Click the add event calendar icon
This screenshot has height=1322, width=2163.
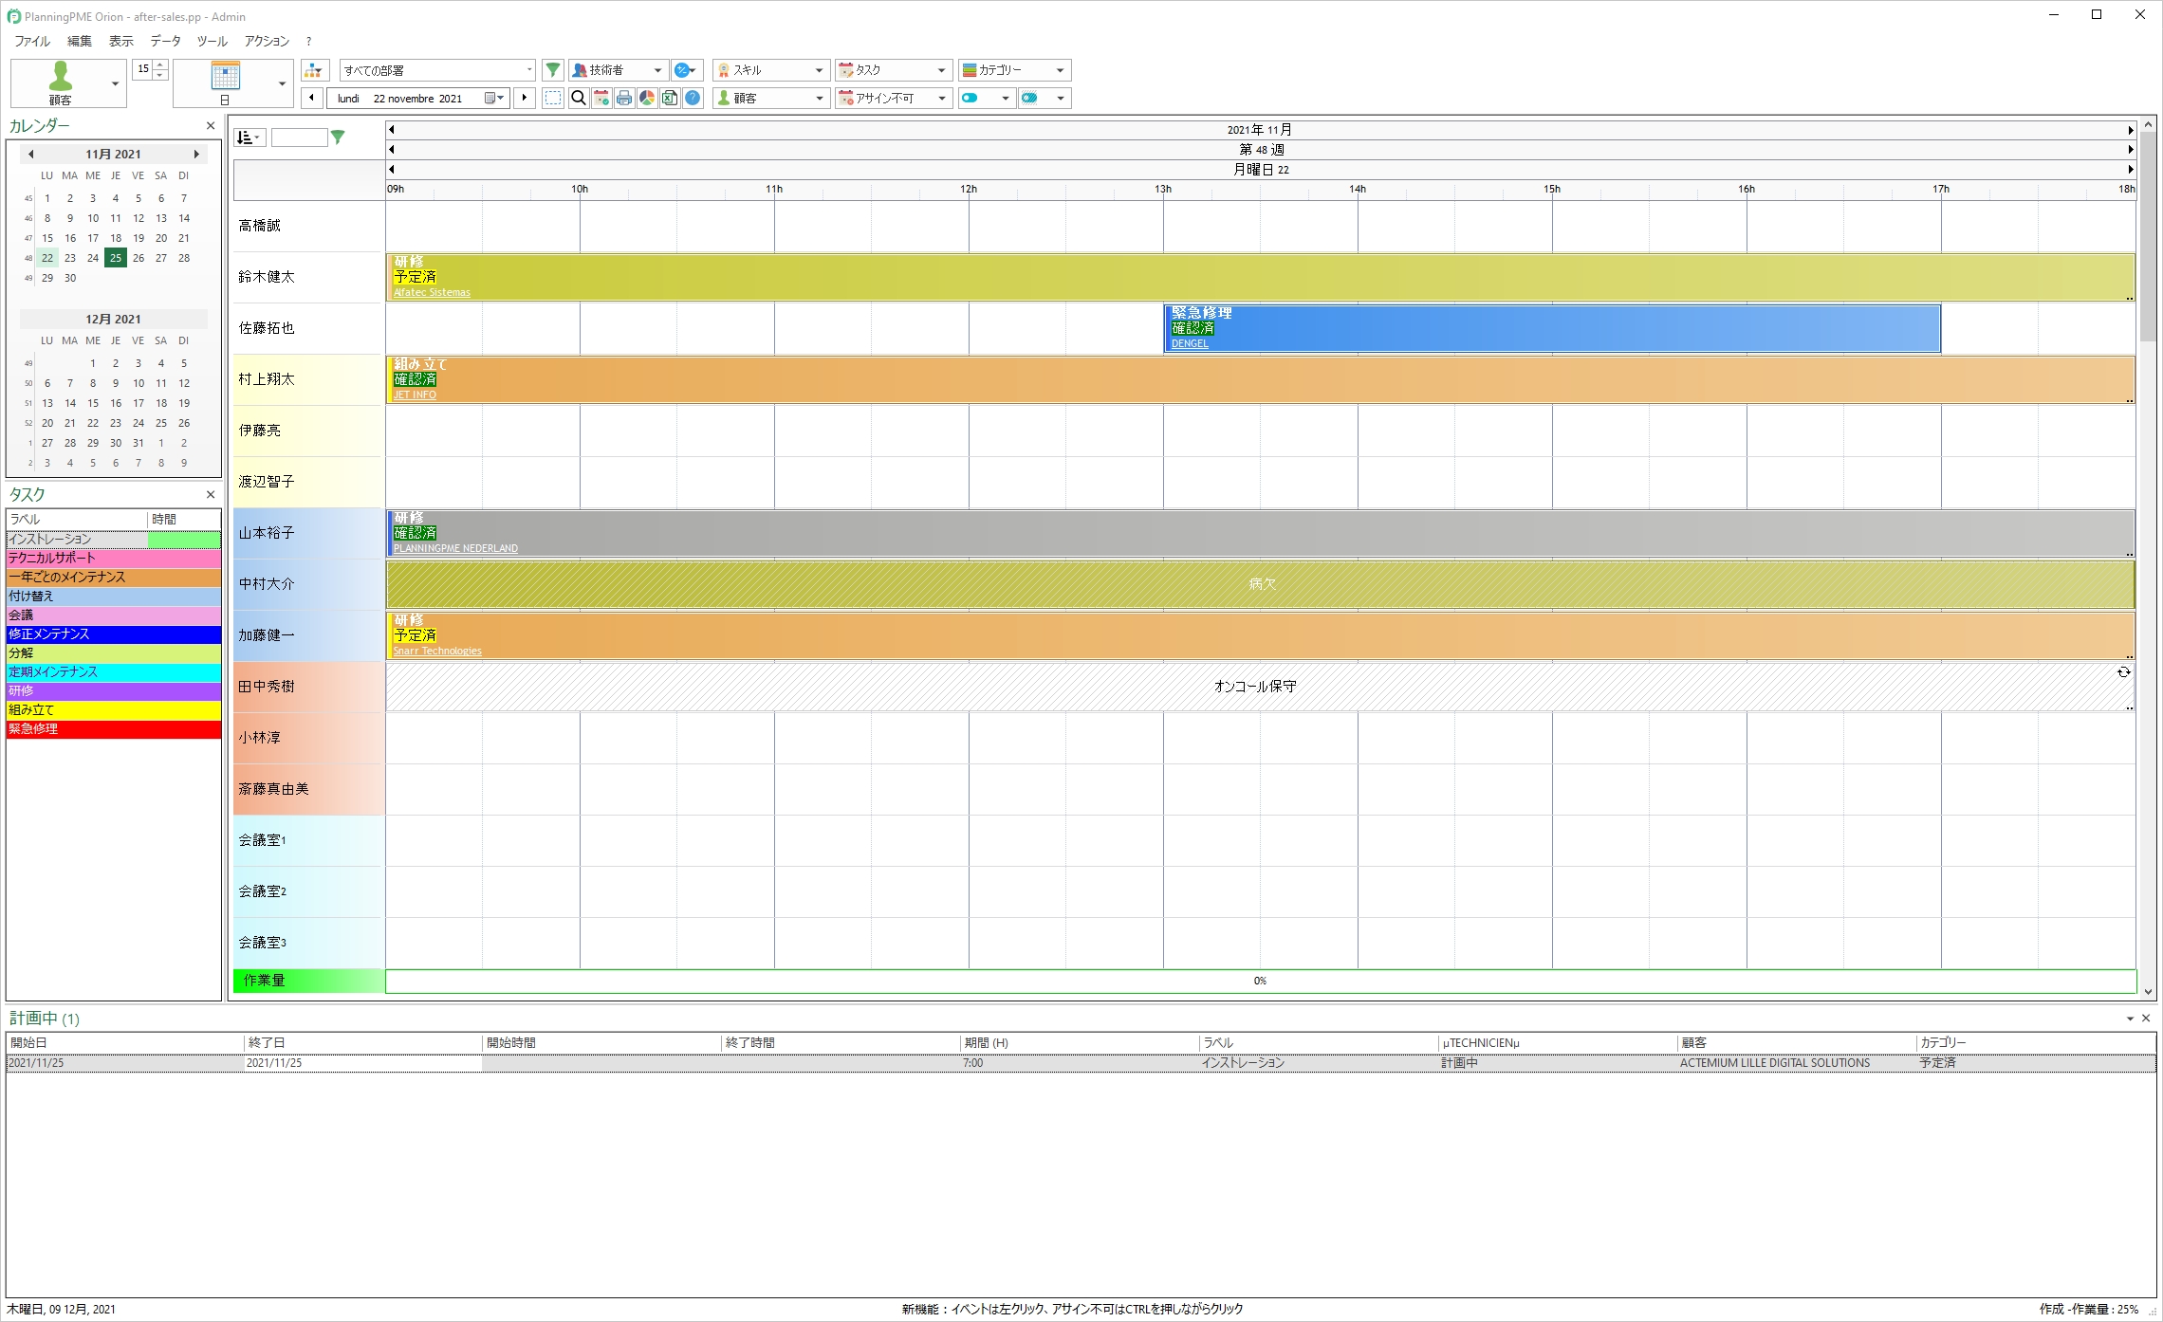(601, 98)
